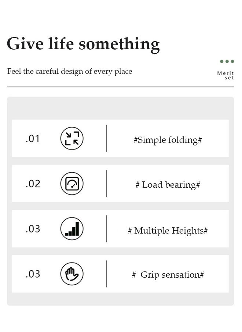The image size is (242, 332).
Task: Click the three green dots
Action: pyautogui.click(x=227, y=61)
